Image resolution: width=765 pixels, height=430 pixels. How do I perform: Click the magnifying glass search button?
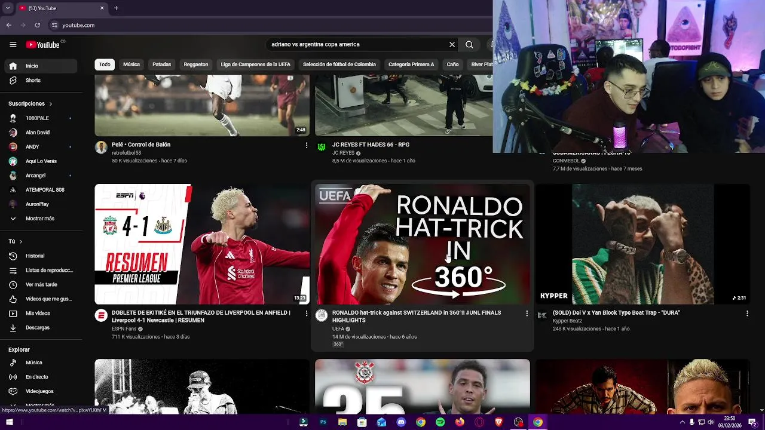469,44
